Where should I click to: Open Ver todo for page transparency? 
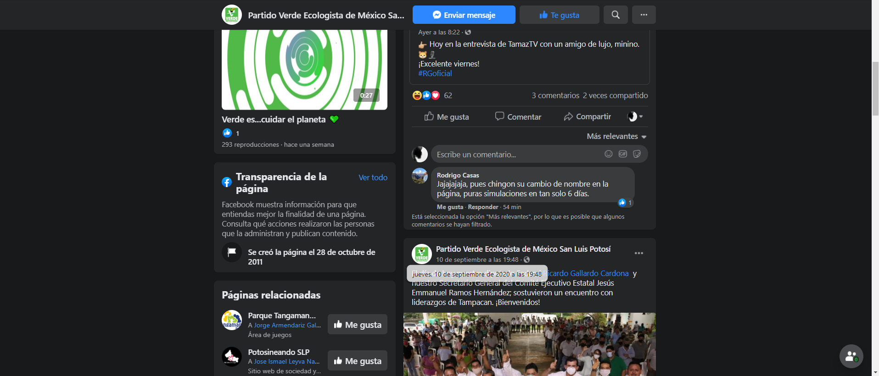(373, 177)
